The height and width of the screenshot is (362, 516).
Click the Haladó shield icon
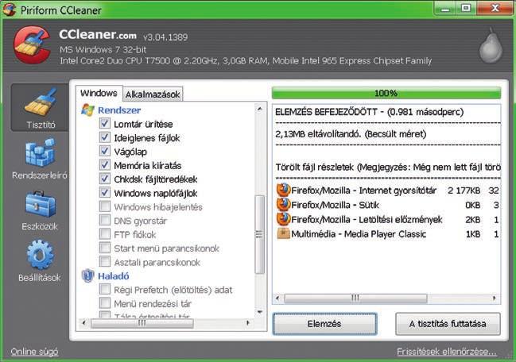pos(87,276)
